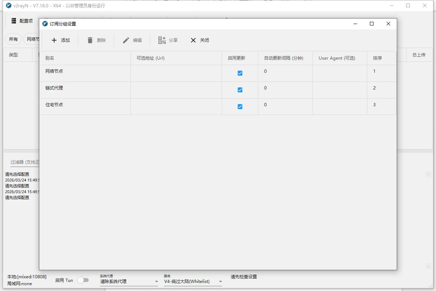Open the 系统代理 dropdown
The height and width of the screenshot is (291, 436).
point(129,282)
